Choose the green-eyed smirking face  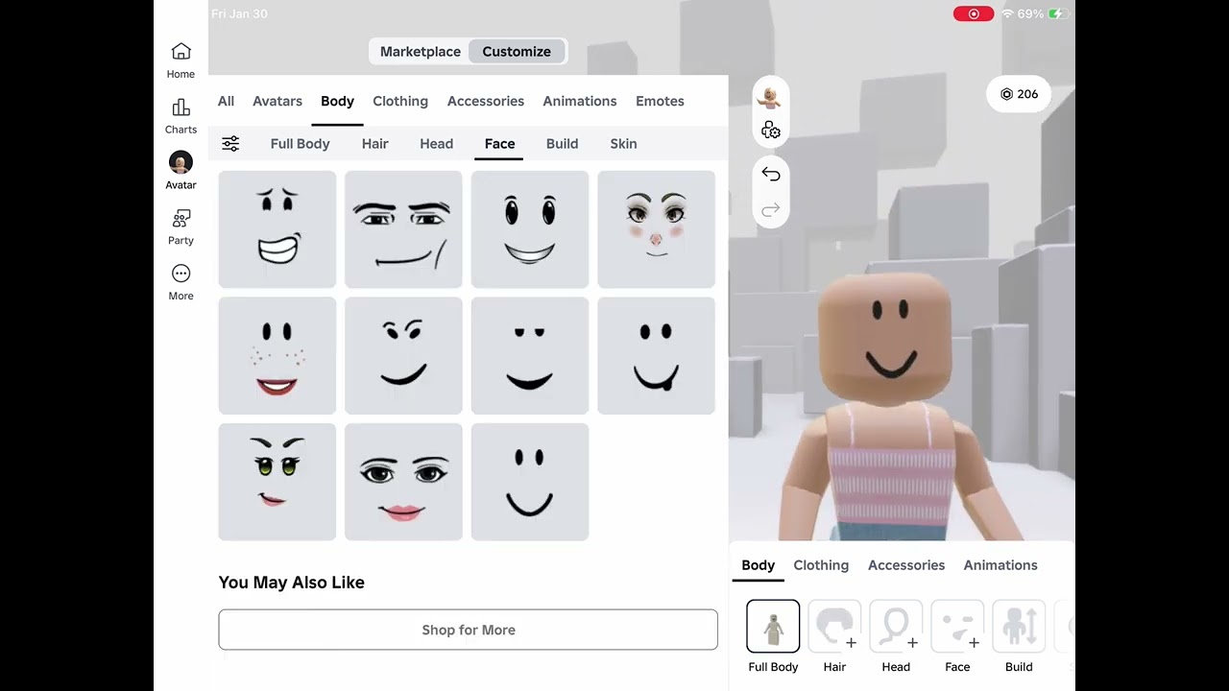(277, 482)
